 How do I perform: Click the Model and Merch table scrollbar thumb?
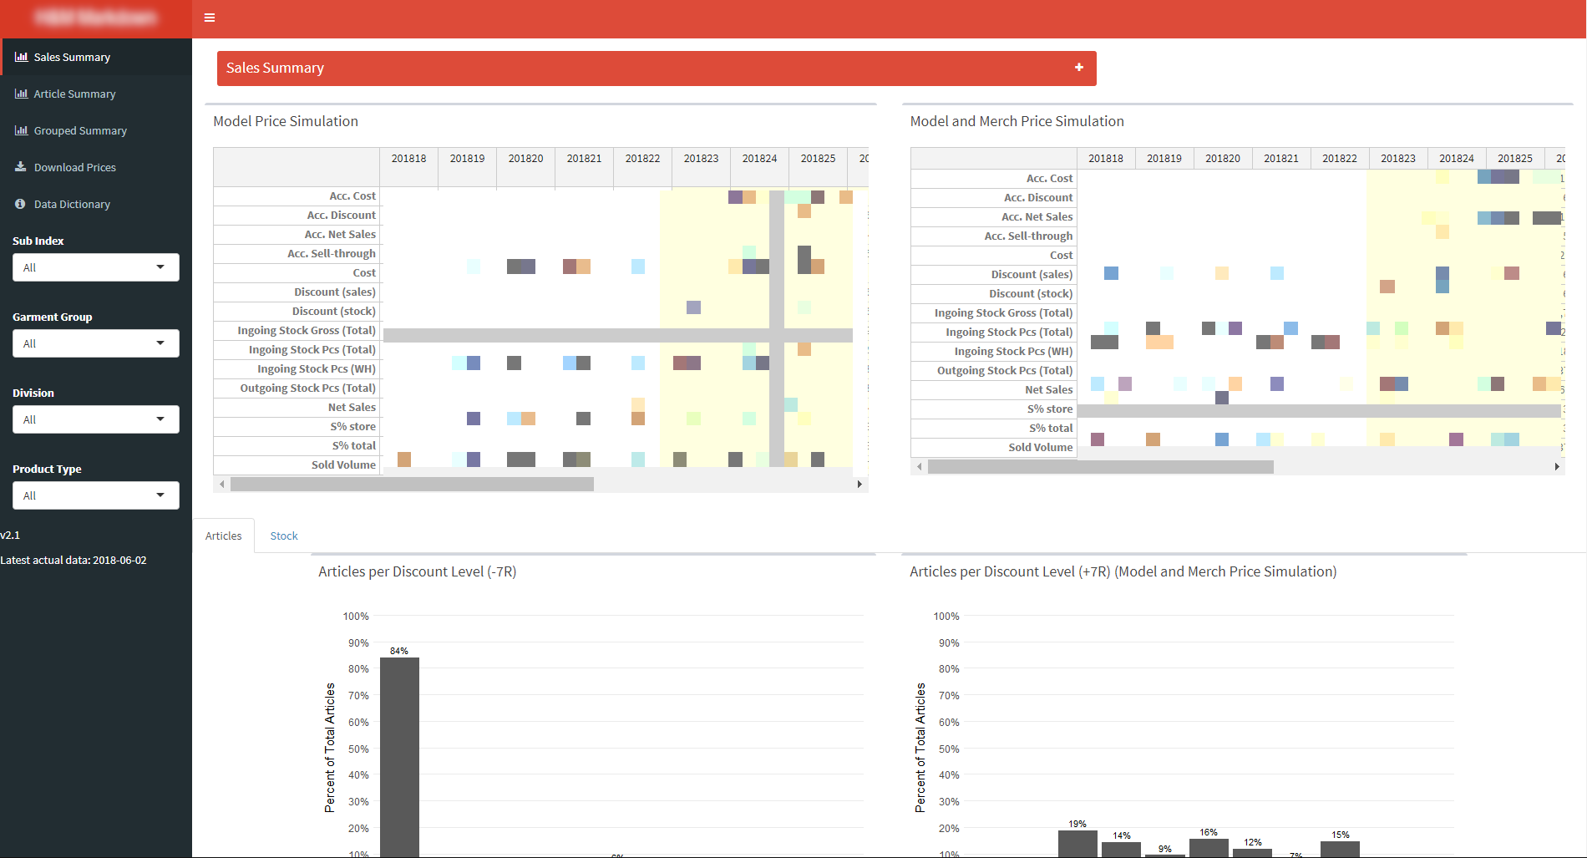click(x=1101, y=466)
